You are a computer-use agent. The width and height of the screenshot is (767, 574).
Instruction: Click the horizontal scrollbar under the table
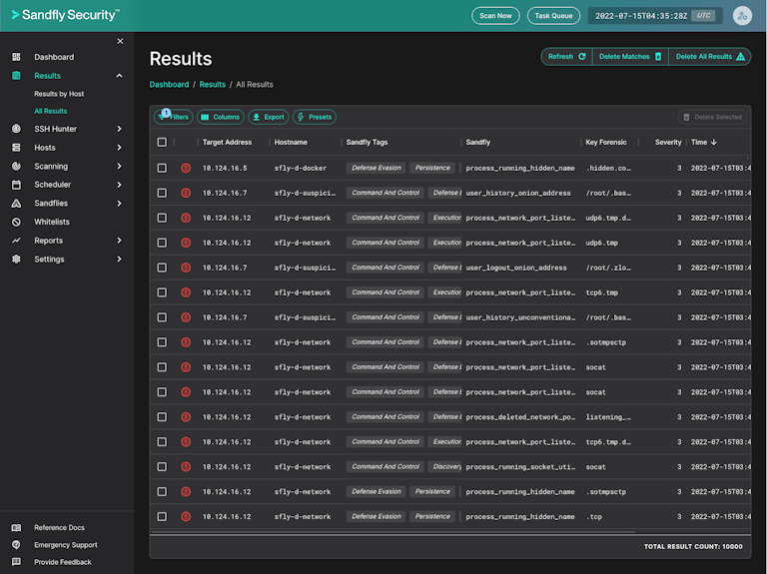coord(393,532)
